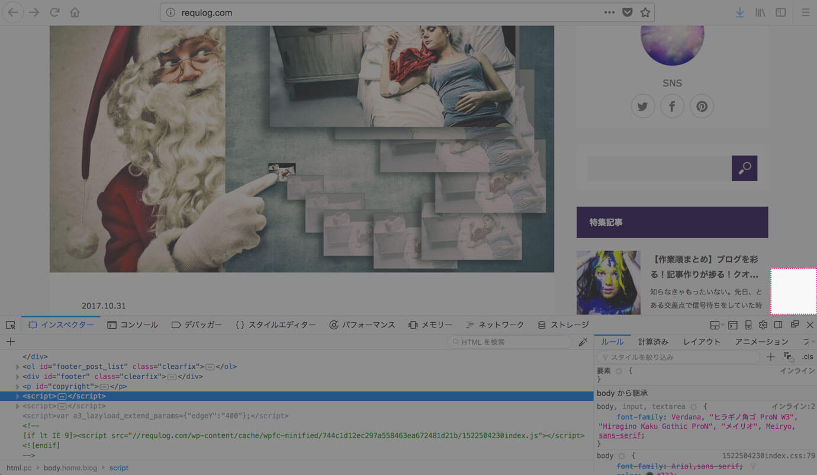The width and height of the screenshot is (817, 475).
Task: Select the eyedropper color picker icon
Action: [x=583, y=342]
